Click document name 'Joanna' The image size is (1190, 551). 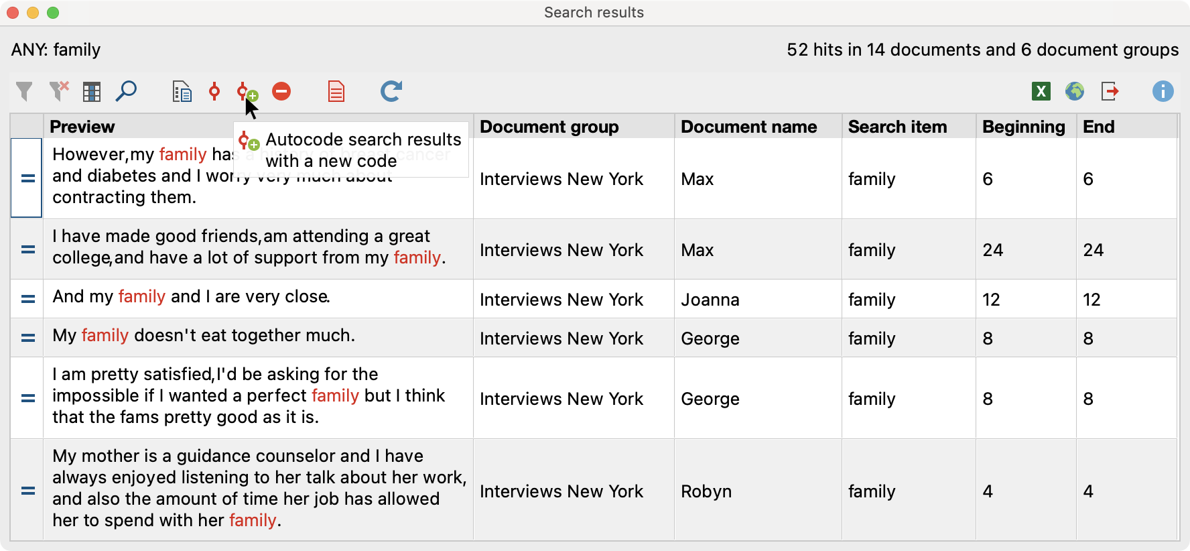[x=710, y=300]
